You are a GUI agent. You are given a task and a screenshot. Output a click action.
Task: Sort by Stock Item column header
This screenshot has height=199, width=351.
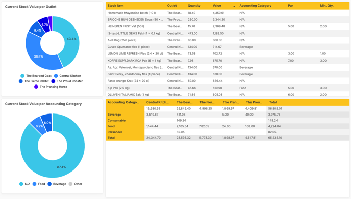tap(115, 6)
